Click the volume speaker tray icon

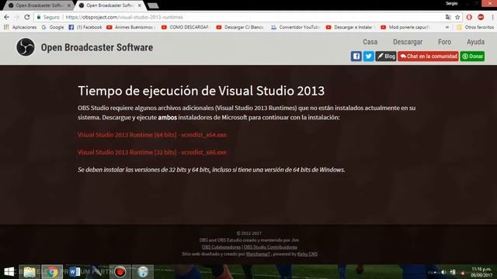click(443, 272)
